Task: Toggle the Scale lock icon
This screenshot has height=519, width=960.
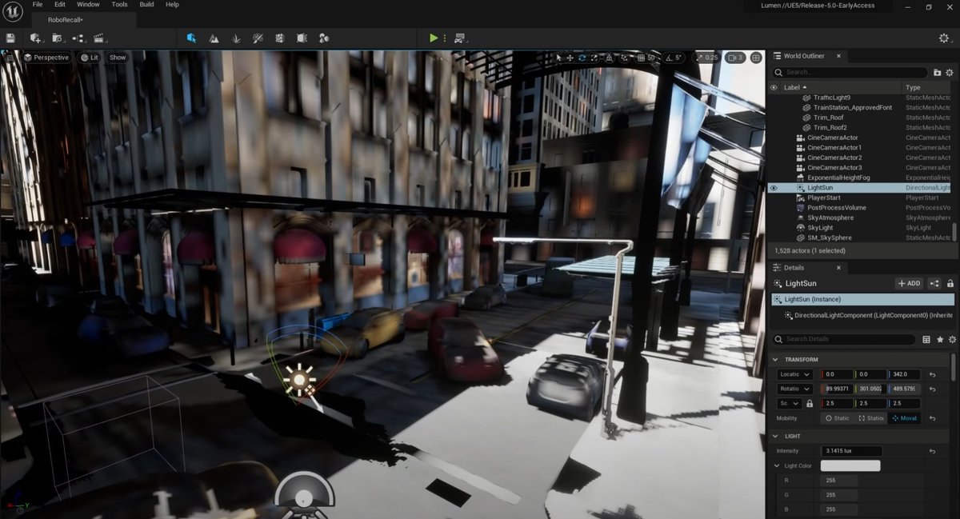Action: coord(810,404)
